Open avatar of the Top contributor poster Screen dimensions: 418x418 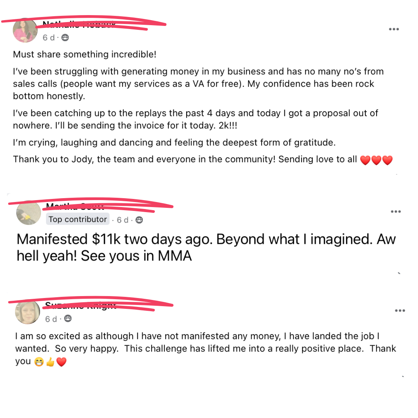pyautogui.click(x=29, y=213)
